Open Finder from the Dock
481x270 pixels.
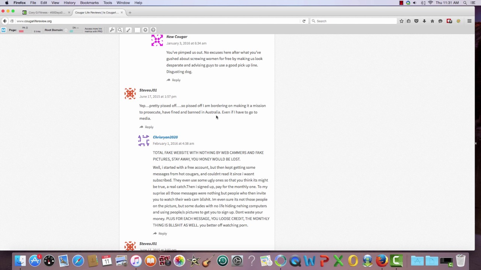pos(20,261)
